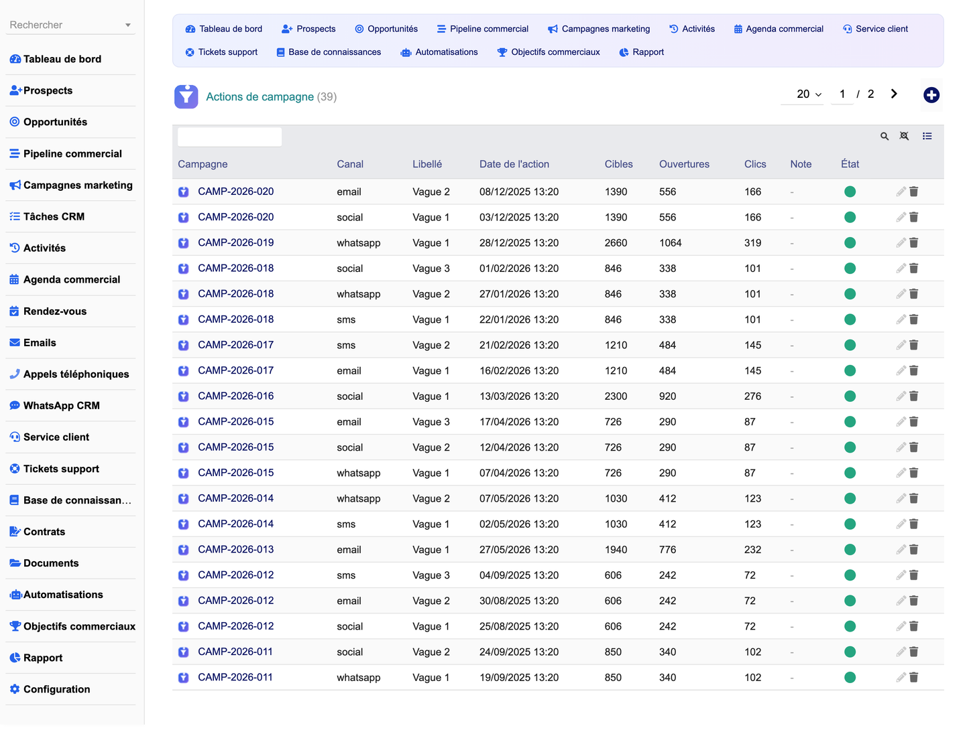Open the search magnifier icon in table header
This screenshot has width=969, height=738.
885,137
